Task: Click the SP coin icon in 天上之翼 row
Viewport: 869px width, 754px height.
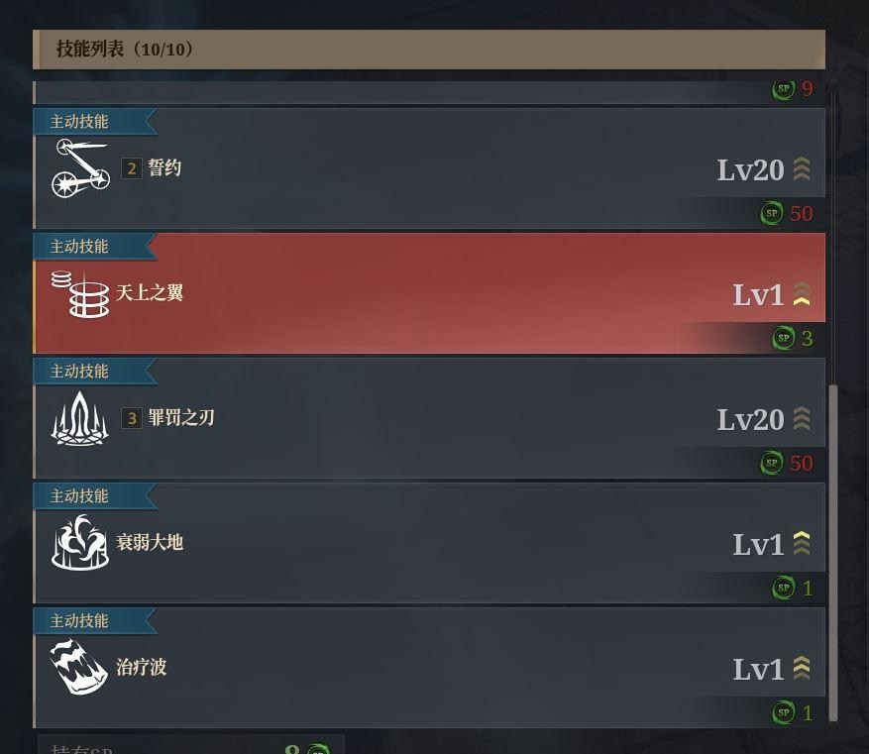Action: click(x=784, y=338)
